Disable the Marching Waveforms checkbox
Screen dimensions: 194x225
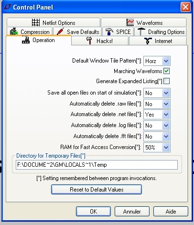point(166,71)
